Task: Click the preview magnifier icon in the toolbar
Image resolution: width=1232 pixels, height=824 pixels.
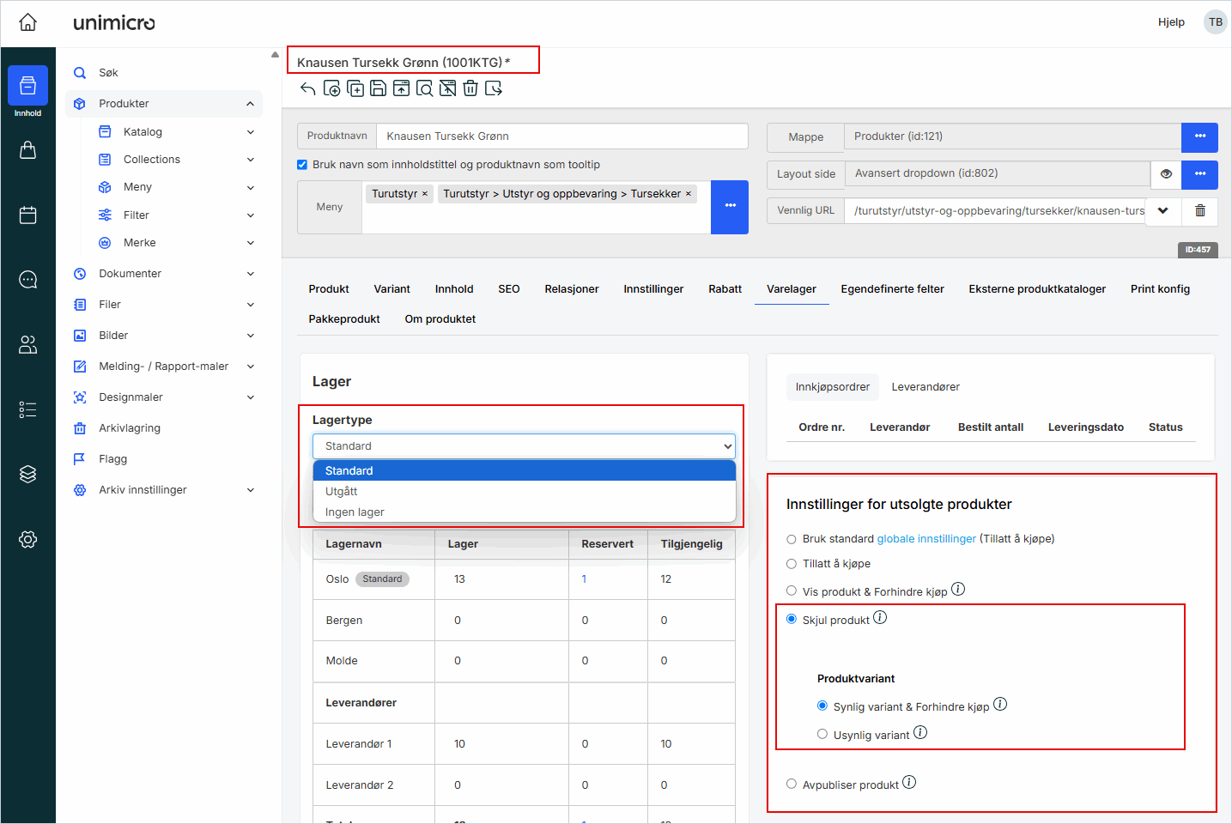Action: pyautogui.click(x=424, y=88)
